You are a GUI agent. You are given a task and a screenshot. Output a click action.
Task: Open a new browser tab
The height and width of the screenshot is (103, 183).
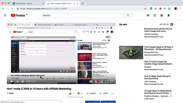pyautogui.click(x=83, y=3)
